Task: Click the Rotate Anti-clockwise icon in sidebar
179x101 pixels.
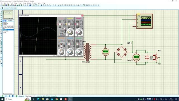Action: (x=1, y=59)
